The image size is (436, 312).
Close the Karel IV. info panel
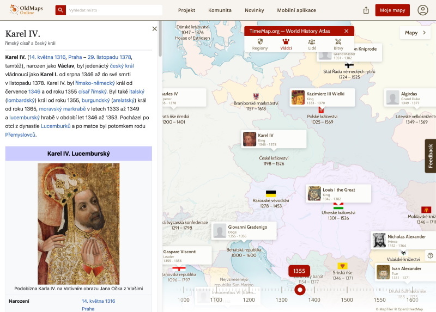[x=154, y=29]
